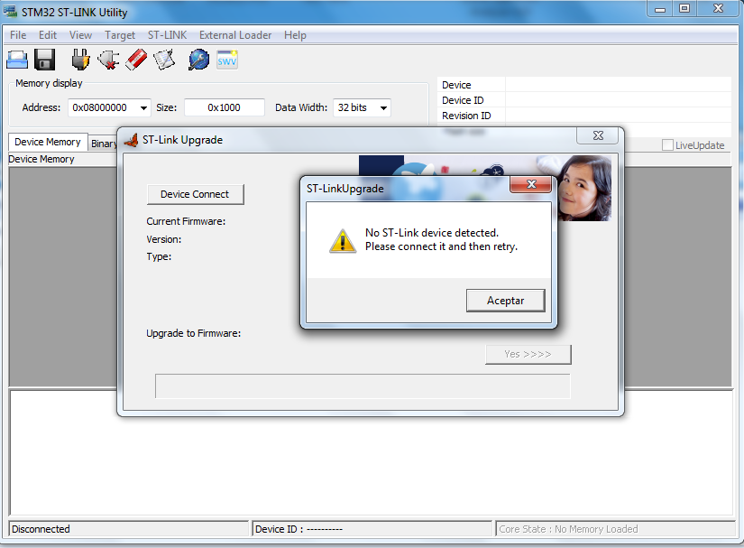Click the Current Firmware label
Screen dimensions: 744x548
186,221
